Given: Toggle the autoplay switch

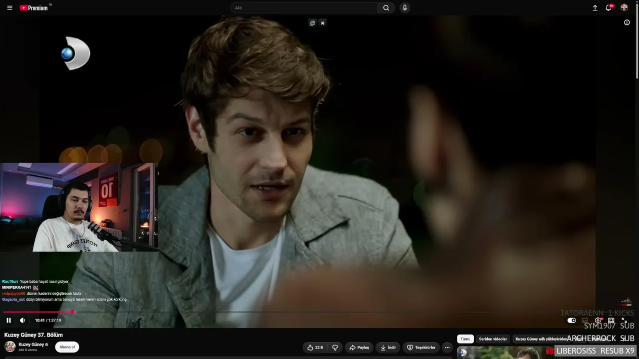Looking at the screenshot, I should [572, 321].
